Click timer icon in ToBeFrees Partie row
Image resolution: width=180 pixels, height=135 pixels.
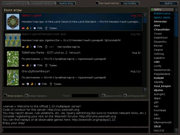(46, 65)
